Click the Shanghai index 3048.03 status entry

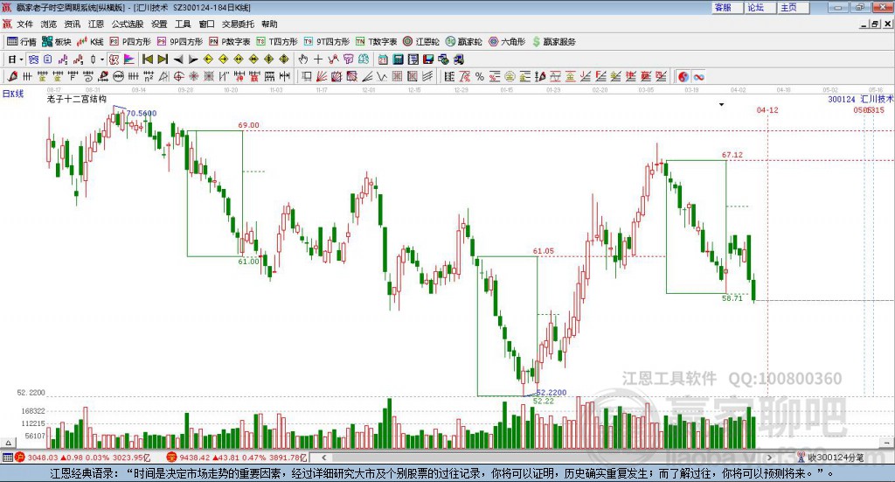[83, 458]
